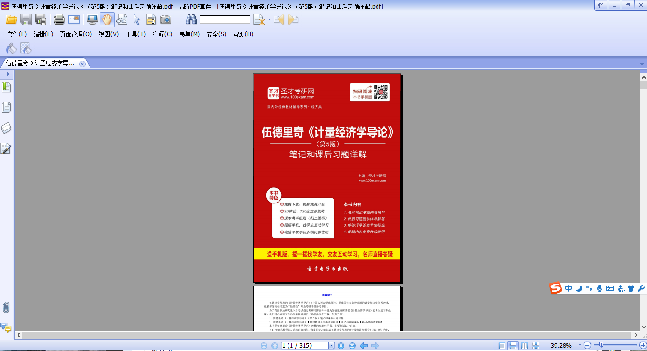
Task: Select the 伍德里奇《计量经济学导… document tab
Action: (40, 63)
